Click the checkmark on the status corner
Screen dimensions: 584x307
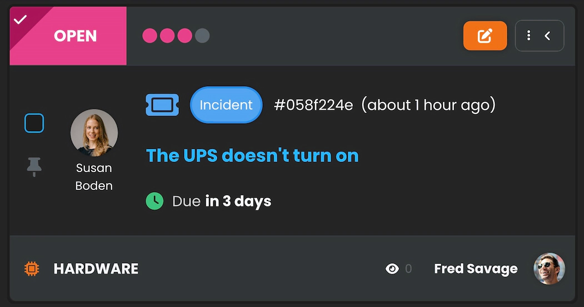point(20,20)
